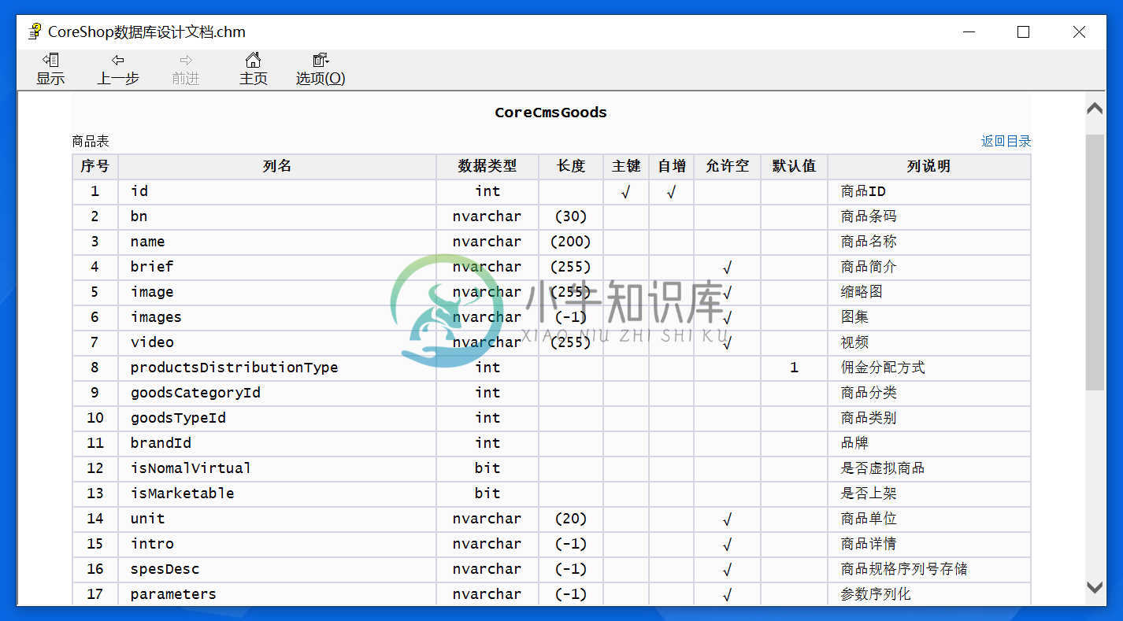Click the 列说明 column header
The width and height of the screenshot is (1123, 621).
[928, 167]
